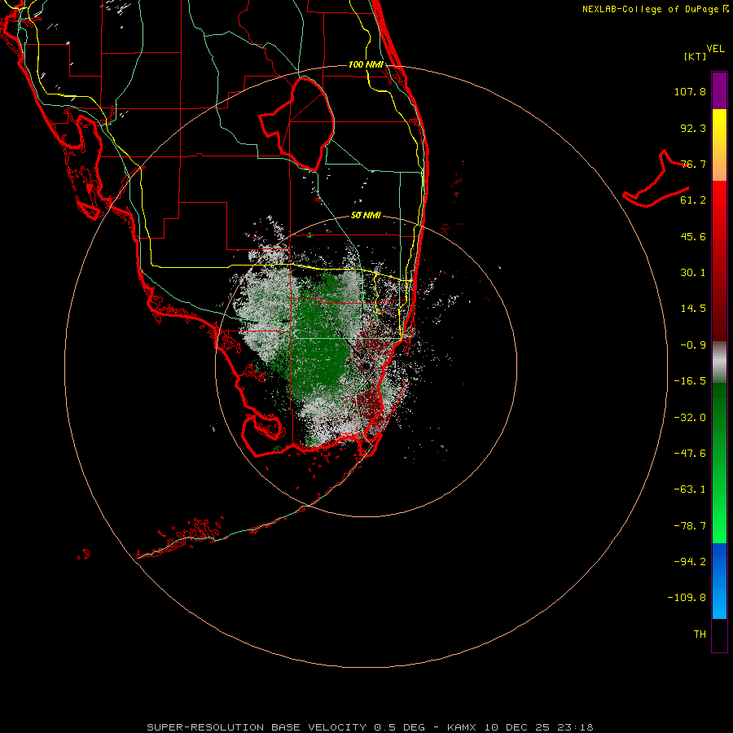Image resolution: width=733 pixels, height=733 pixels.
Task: Pick the purple segment of the color bar
Action: (x=719, y=90)
